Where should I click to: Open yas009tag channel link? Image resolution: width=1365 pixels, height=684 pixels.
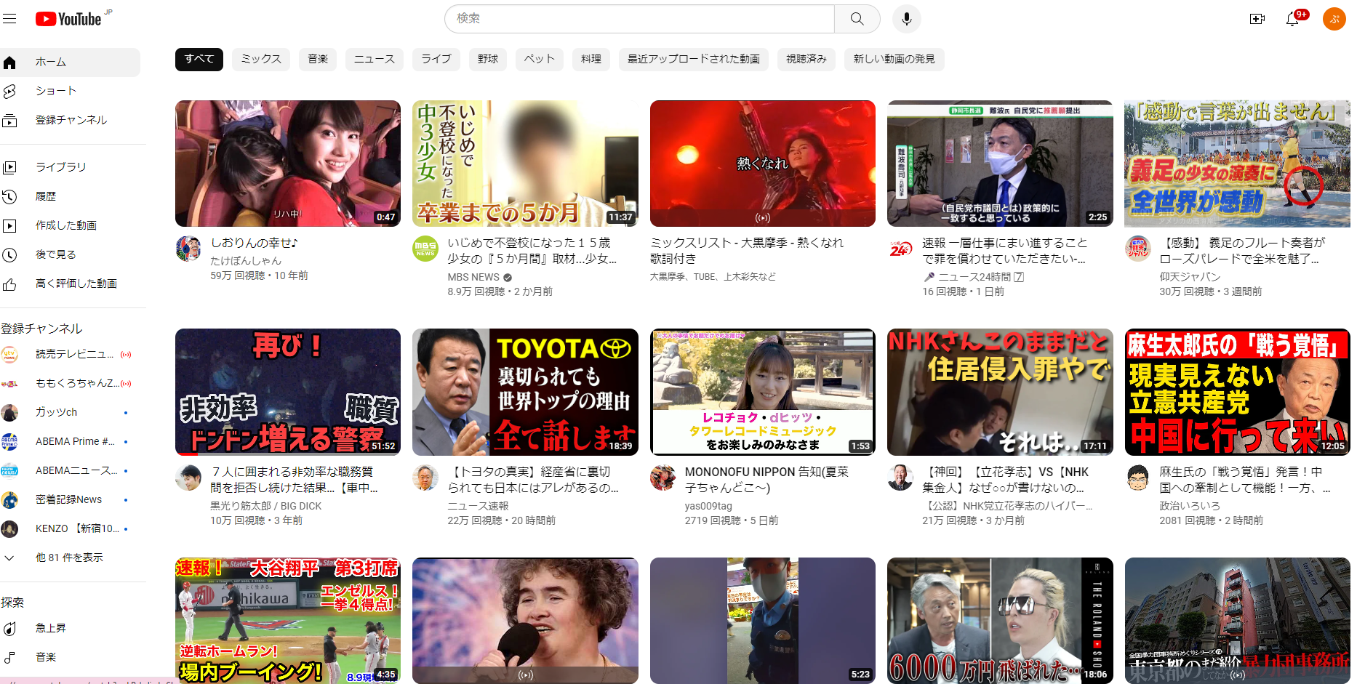click(708, 506)
